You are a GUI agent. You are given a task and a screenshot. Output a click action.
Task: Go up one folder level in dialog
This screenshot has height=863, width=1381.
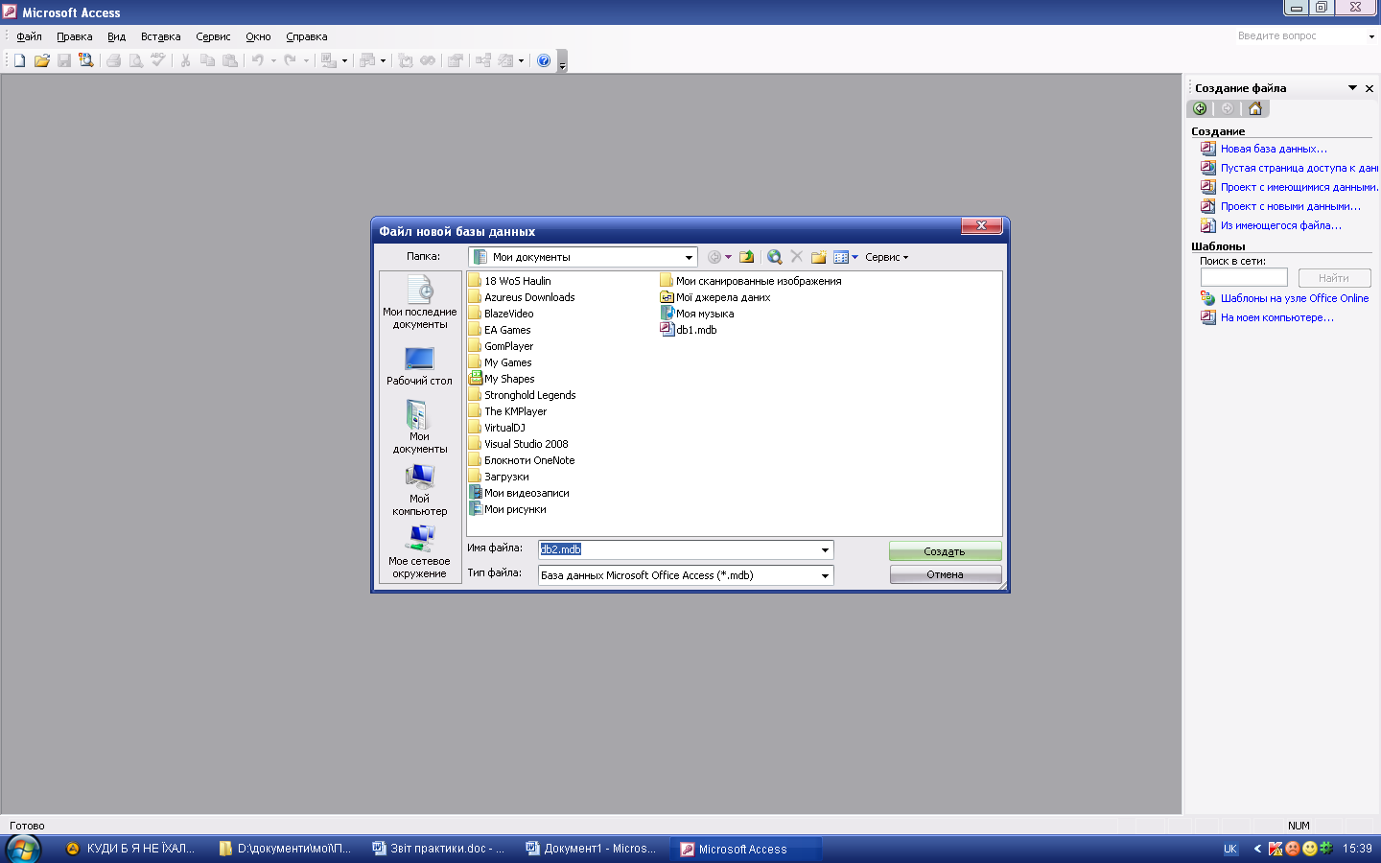pyautogui.click(x=747, y=257)
